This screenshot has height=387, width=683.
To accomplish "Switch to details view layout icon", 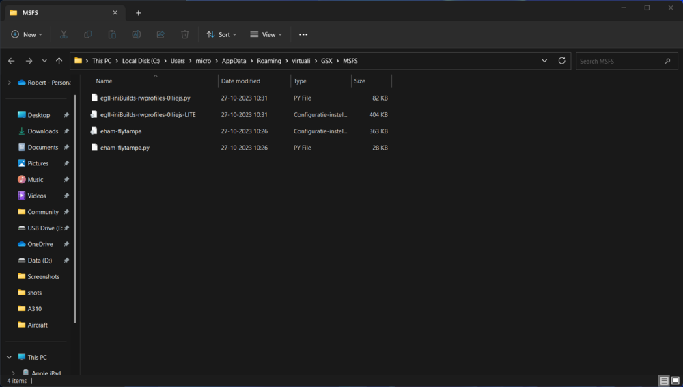I will pyautogui.click(x=663, y=381).
